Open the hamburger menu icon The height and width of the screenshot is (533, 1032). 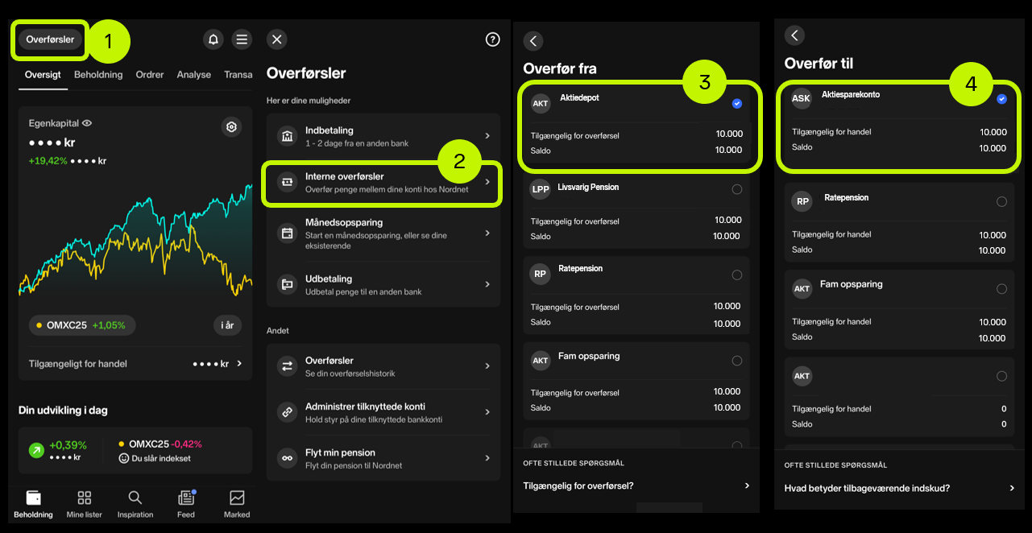pyautogui.click(x=241, y=39)
